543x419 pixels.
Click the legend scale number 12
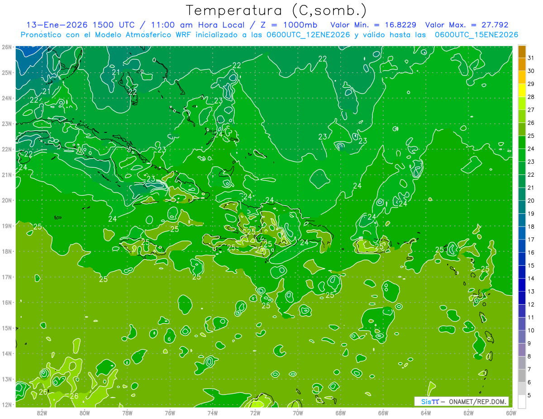(x=531, y=305)
